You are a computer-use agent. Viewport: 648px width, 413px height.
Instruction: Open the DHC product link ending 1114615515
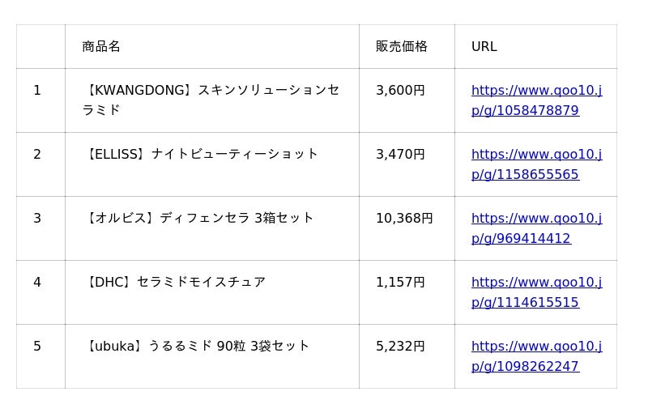tap(536, 292)
